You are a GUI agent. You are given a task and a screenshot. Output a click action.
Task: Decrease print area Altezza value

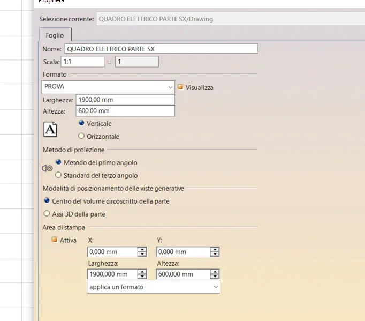click(x=215, y=277)
